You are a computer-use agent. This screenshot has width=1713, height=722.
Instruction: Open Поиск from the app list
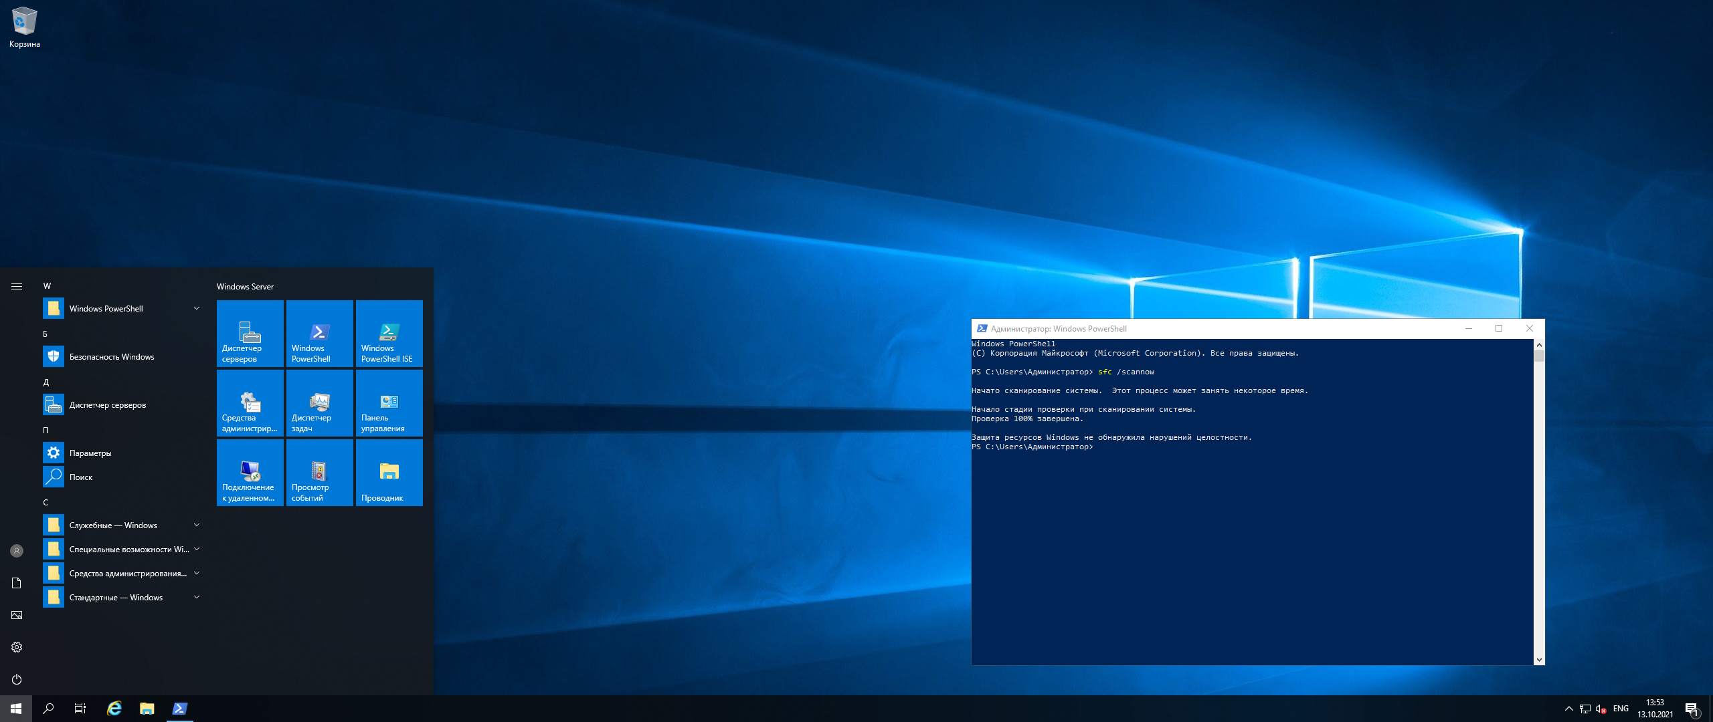(123, 477)
